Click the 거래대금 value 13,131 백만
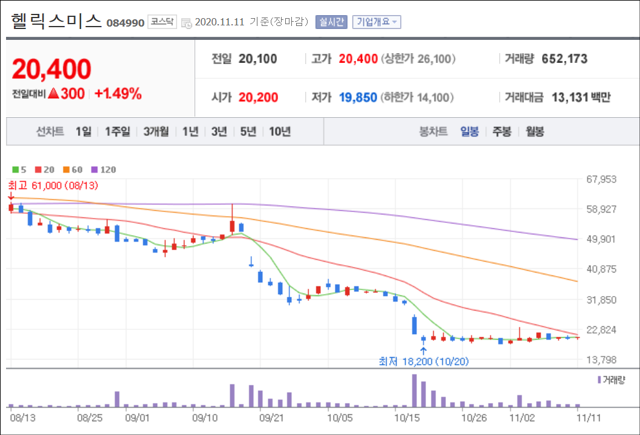This screenshot has height=435, width=640. [581, 97]
